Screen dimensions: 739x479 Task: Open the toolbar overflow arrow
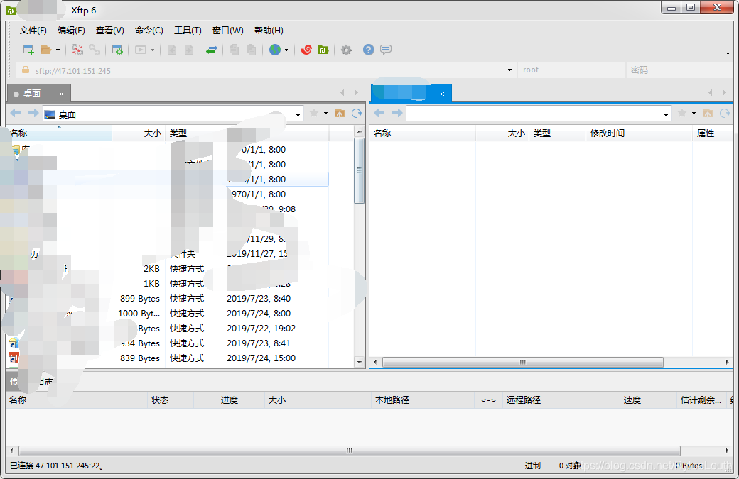728,54
